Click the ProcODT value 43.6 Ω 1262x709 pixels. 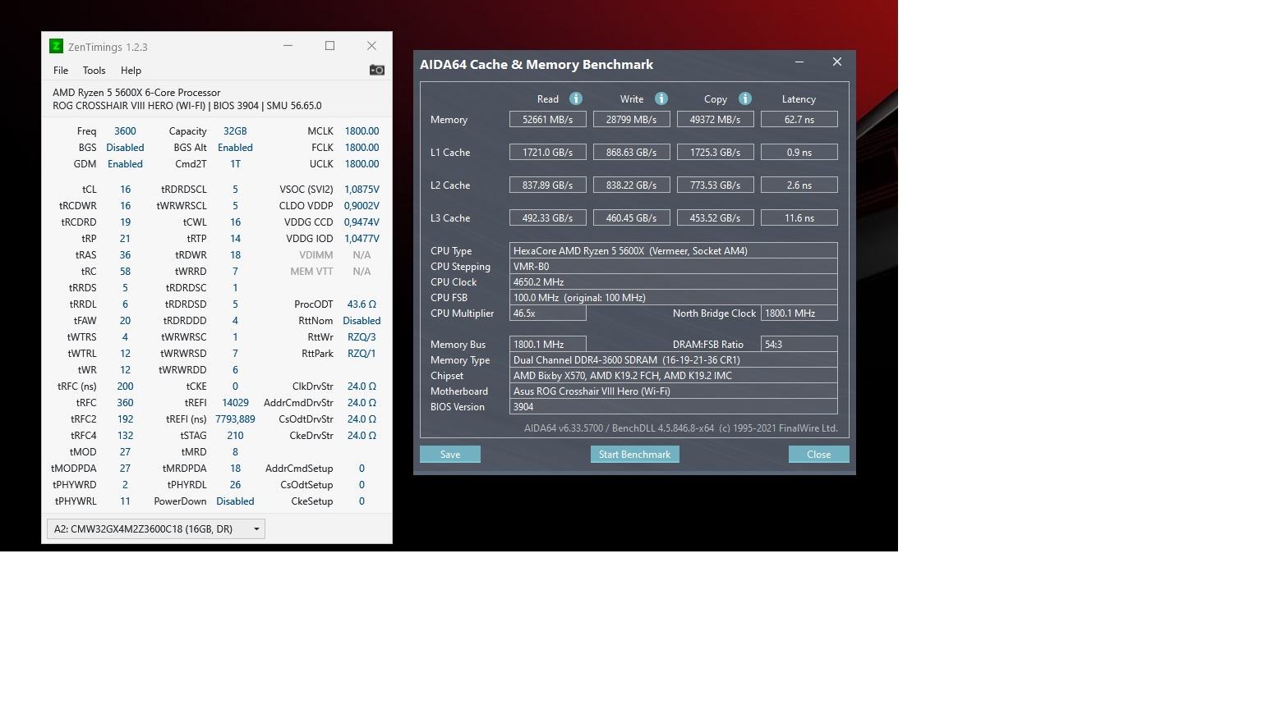click(x=362, y=304)
